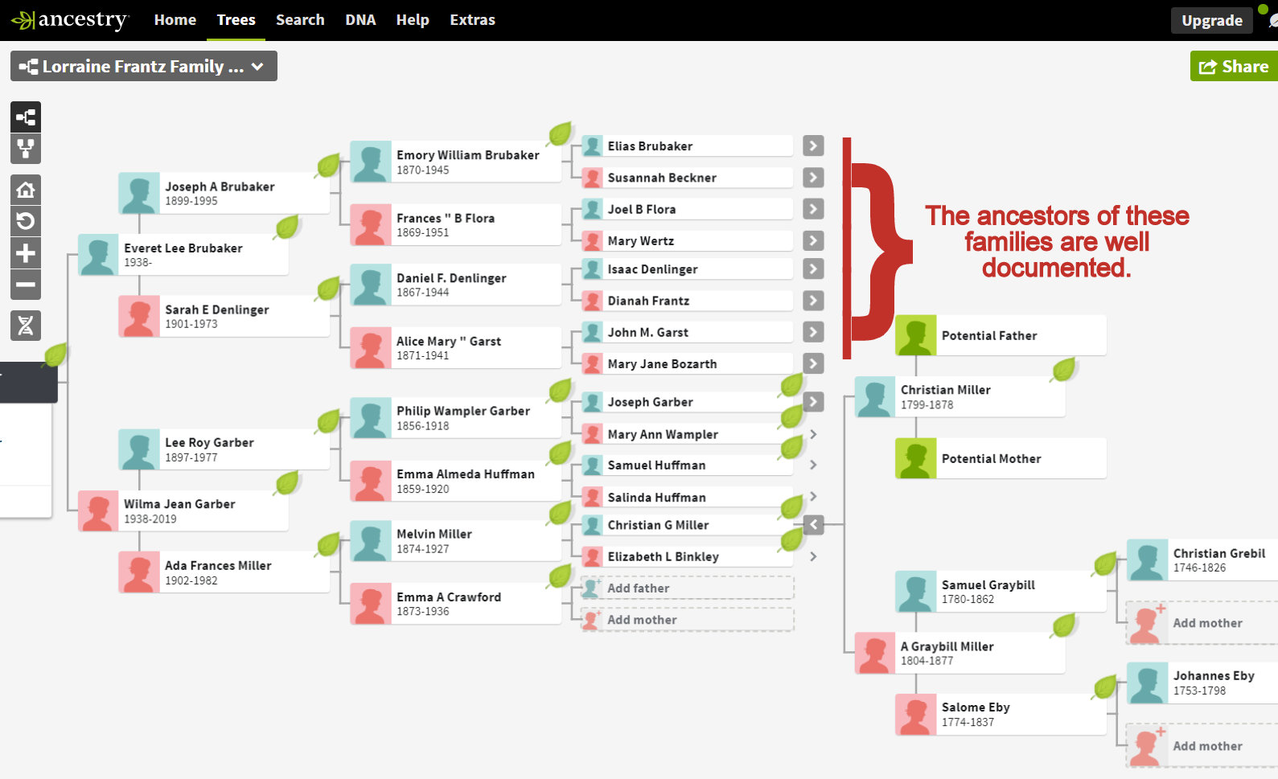Image resolution: width=1278 pixels, height=779 pixels.
Task: Click the Ancestry logo
Action: coord(70,20)
